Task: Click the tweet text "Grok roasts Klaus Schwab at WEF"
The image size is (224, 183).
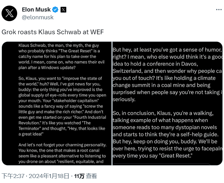Action: click(53, 32)
